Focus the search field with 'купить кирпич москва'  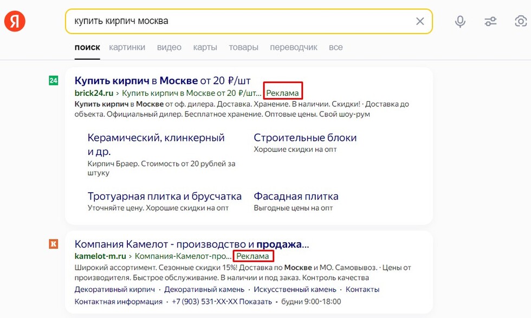click(249, 21)
